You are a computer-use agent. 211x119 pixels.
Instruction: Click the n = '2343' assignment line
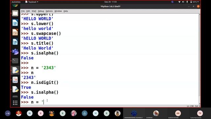click(x=38, y=68)
